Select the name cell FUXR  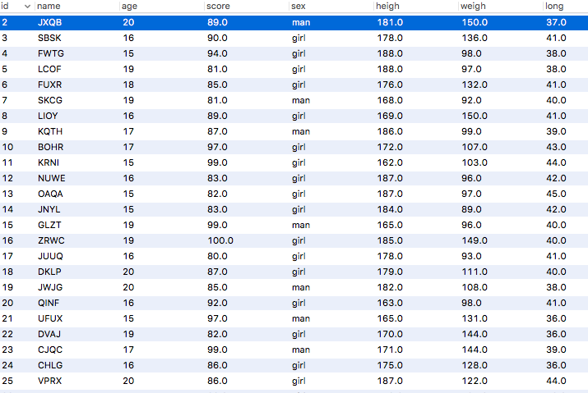[50, 85]
